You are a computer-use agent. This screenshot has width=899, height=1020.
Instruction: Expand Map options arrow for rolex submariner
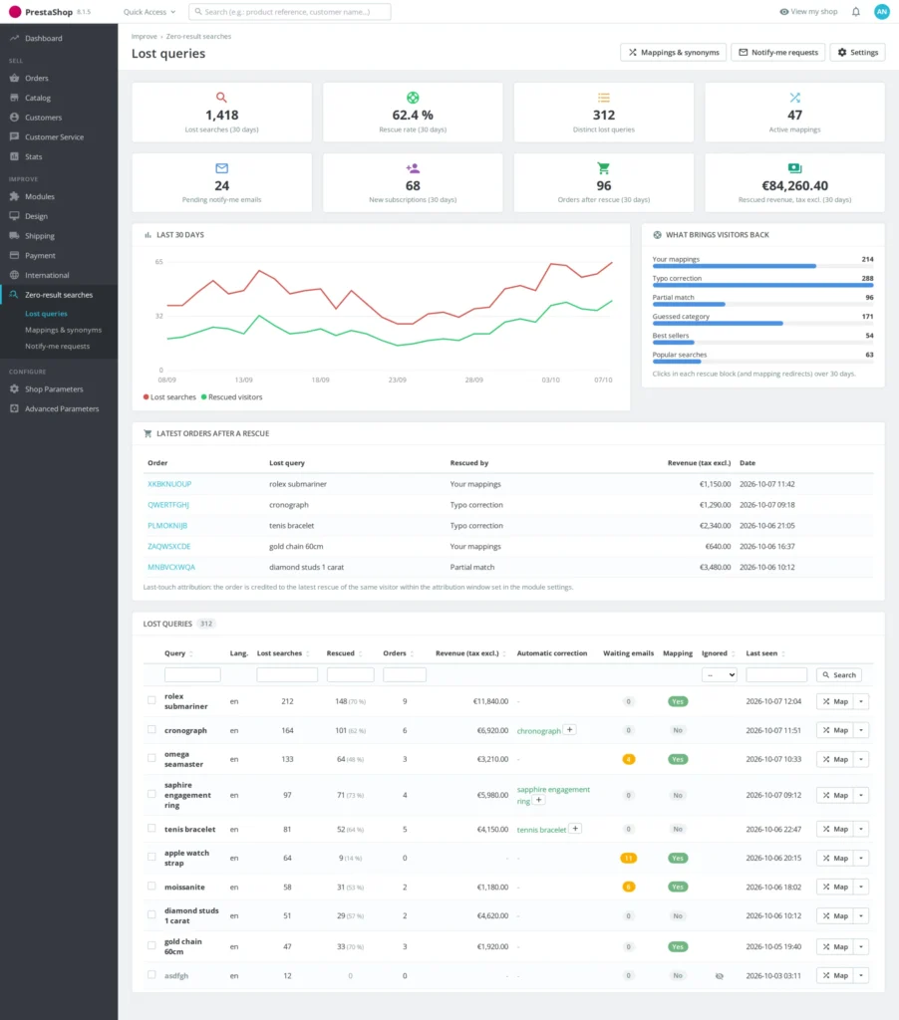861,701
